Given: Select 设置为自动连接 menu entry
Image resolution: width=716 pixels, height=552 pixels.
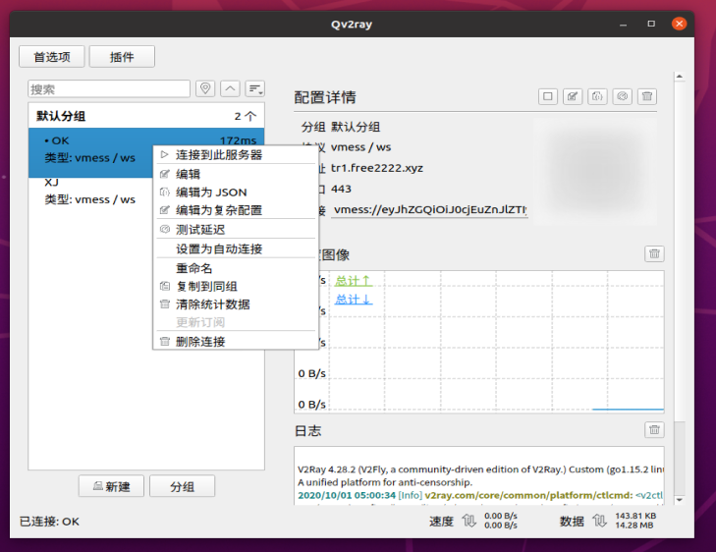Looking at the screenshot, I should (236, 248).
